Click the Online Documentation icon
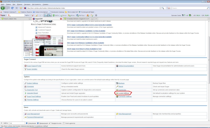The image size is (210, 128). click(x=117, y=66)
